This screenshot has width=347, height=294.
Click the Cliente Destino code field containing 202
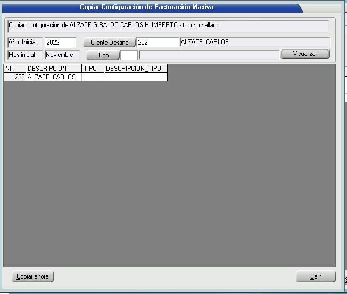(x=158, y=43)
